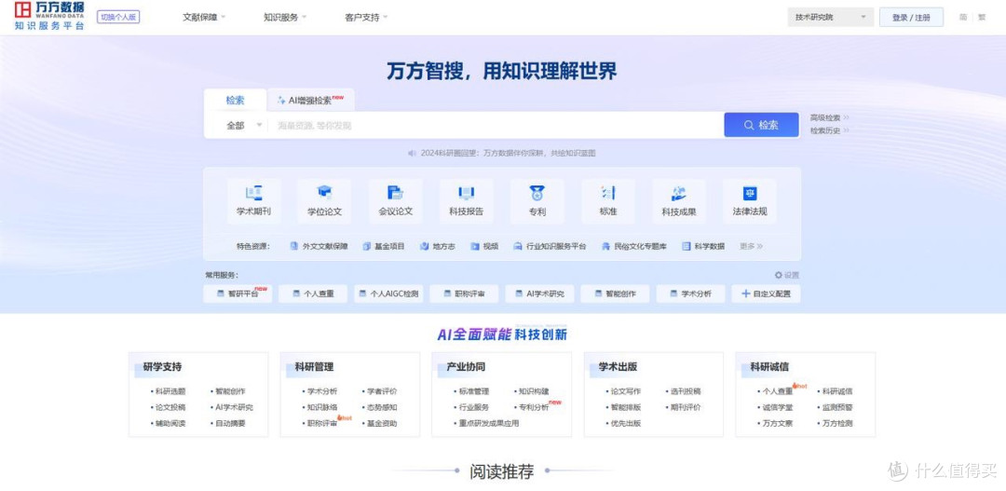Expand the 知识服务 menu
The height and width of the screenshot is (491, 1006).
point(285,18)
